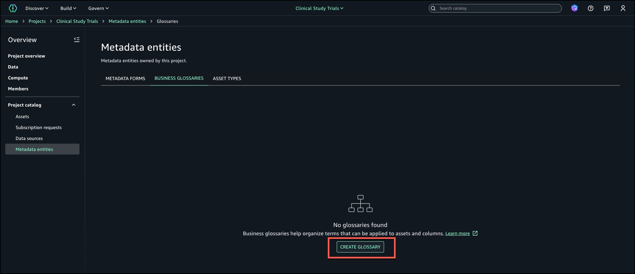Switch to the Asset Types tab
635x274 pixels.
click(227, 78)
